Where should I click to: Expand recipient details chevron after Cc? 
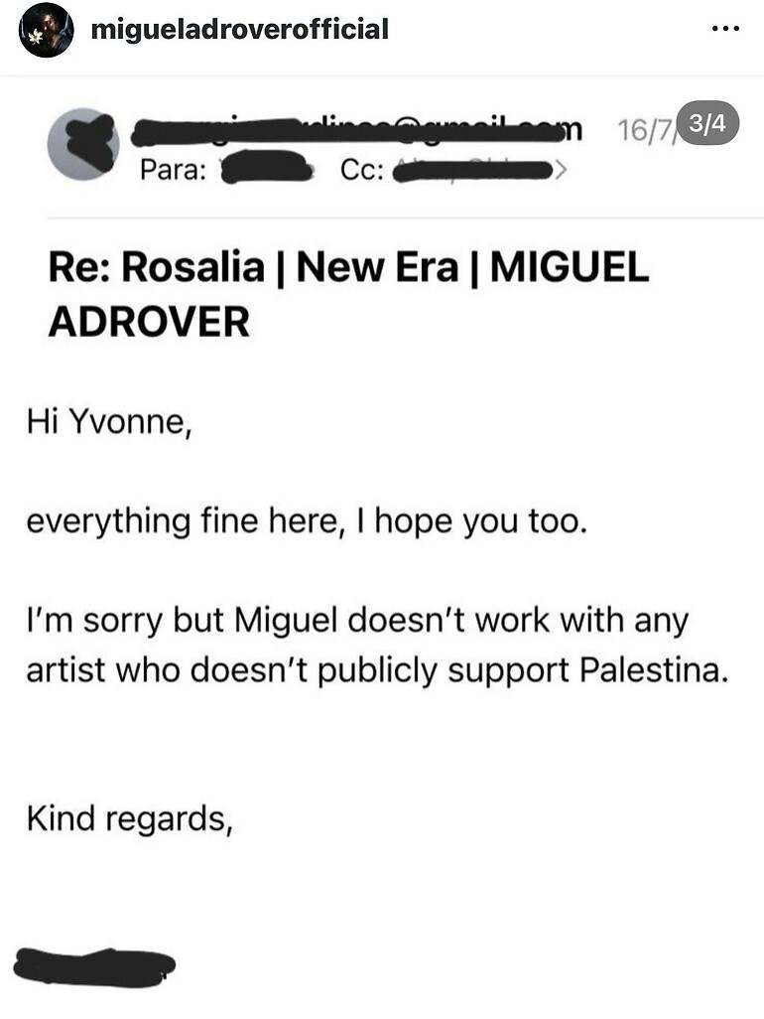coord(561,171)
